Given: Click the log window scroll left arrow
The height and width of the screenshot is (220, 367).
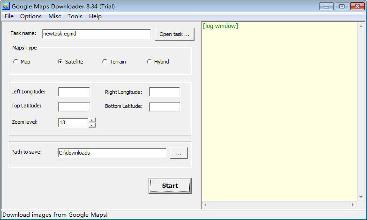Looking at the screenshot, I should click(205, 205).
